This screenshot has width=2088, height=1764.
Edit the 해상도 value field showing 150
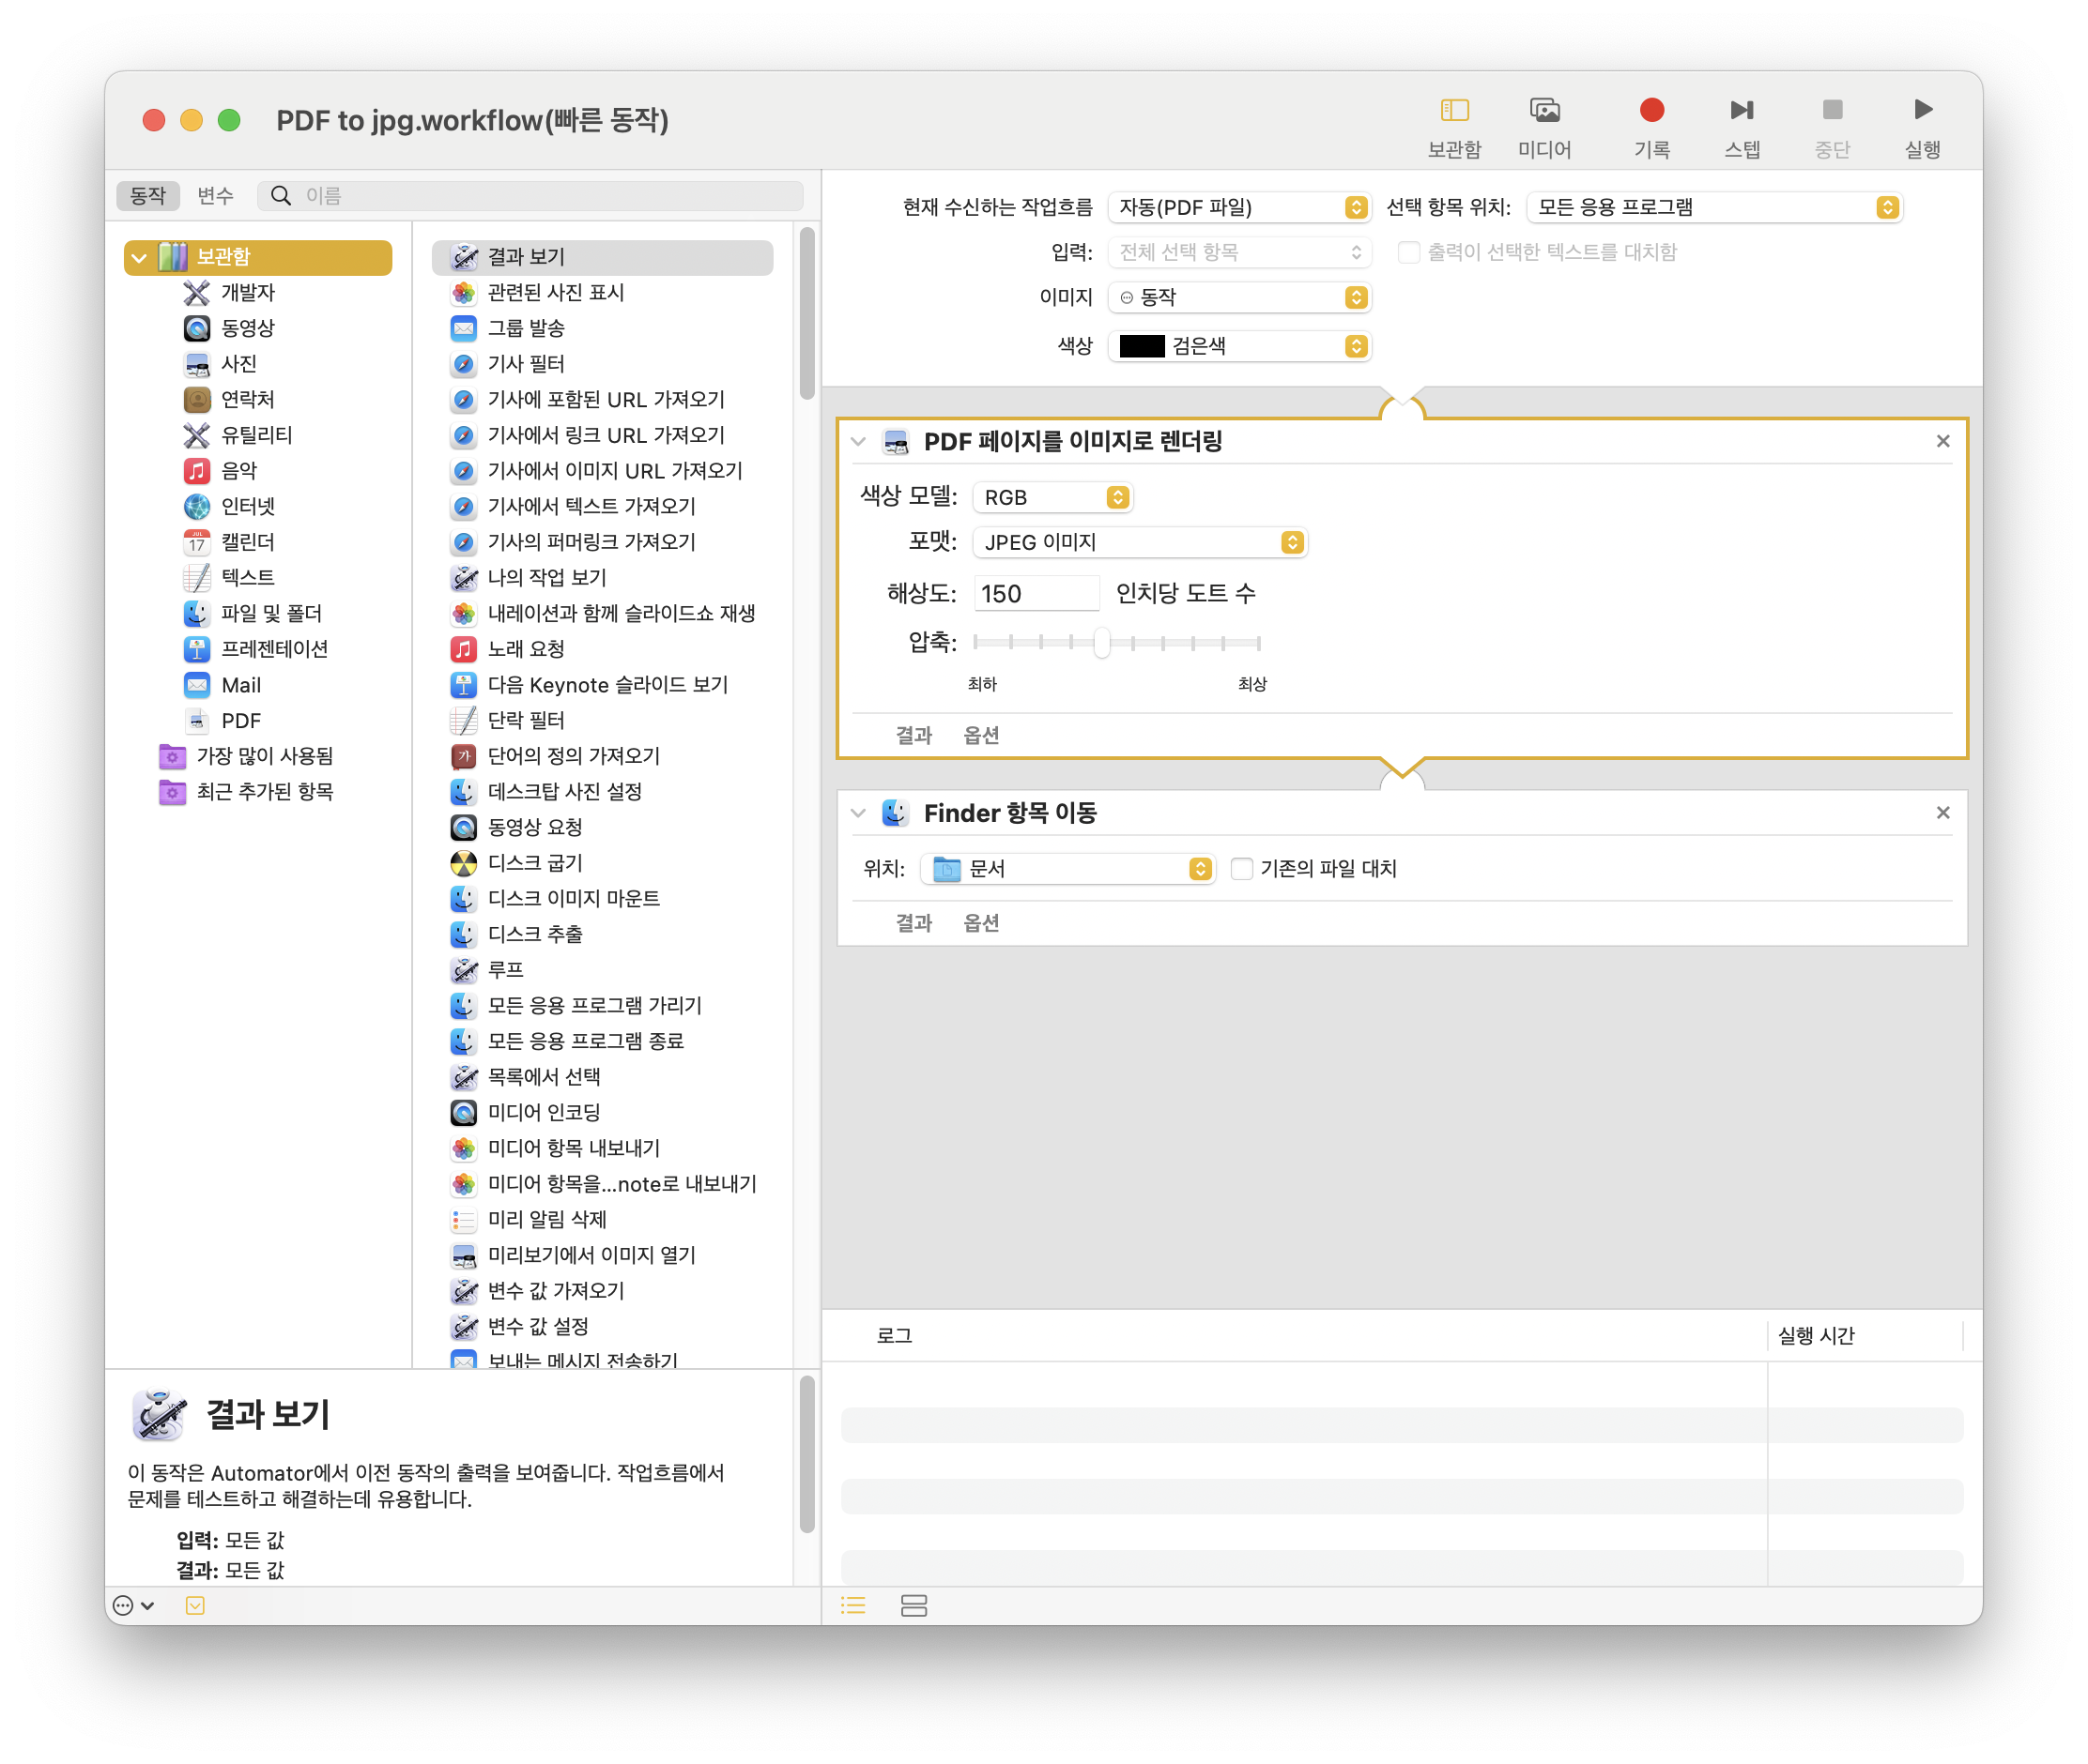coord(1036,592)
